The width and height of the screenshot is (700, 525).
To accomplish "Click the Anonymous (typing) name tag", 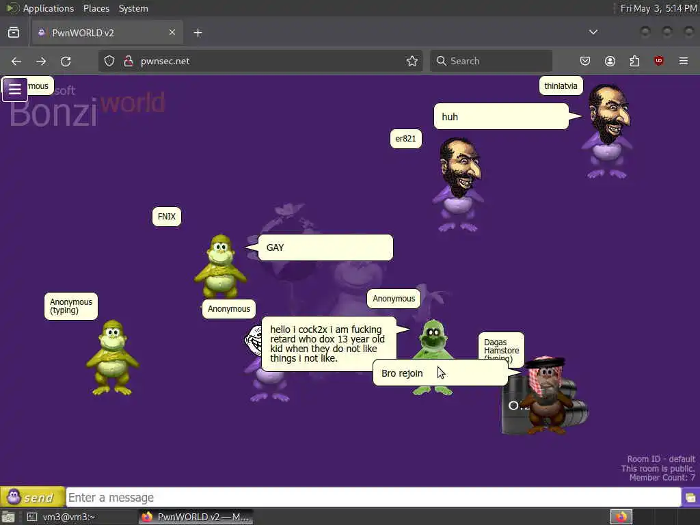I will (x=71, y=306).
